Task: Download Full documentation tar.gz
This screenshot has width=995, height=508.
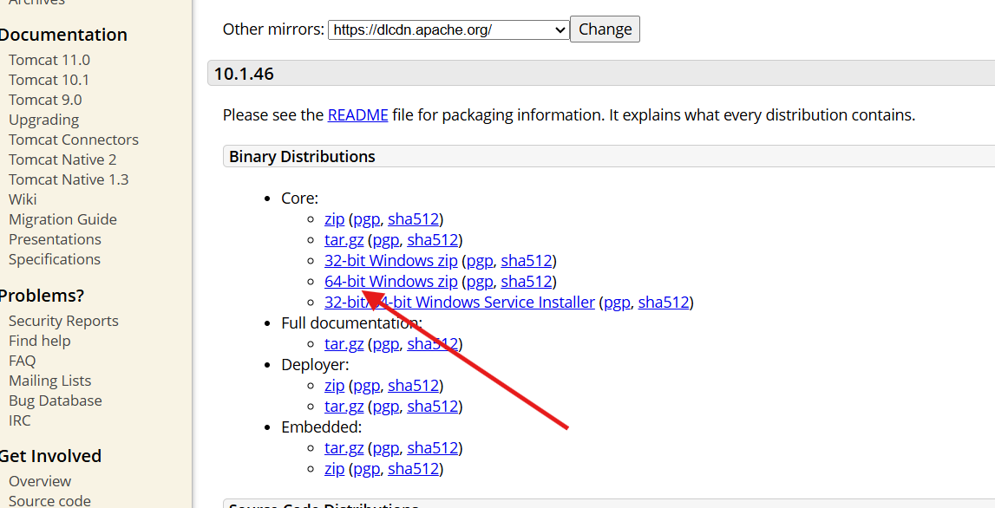Action: [x=344, y=344]
